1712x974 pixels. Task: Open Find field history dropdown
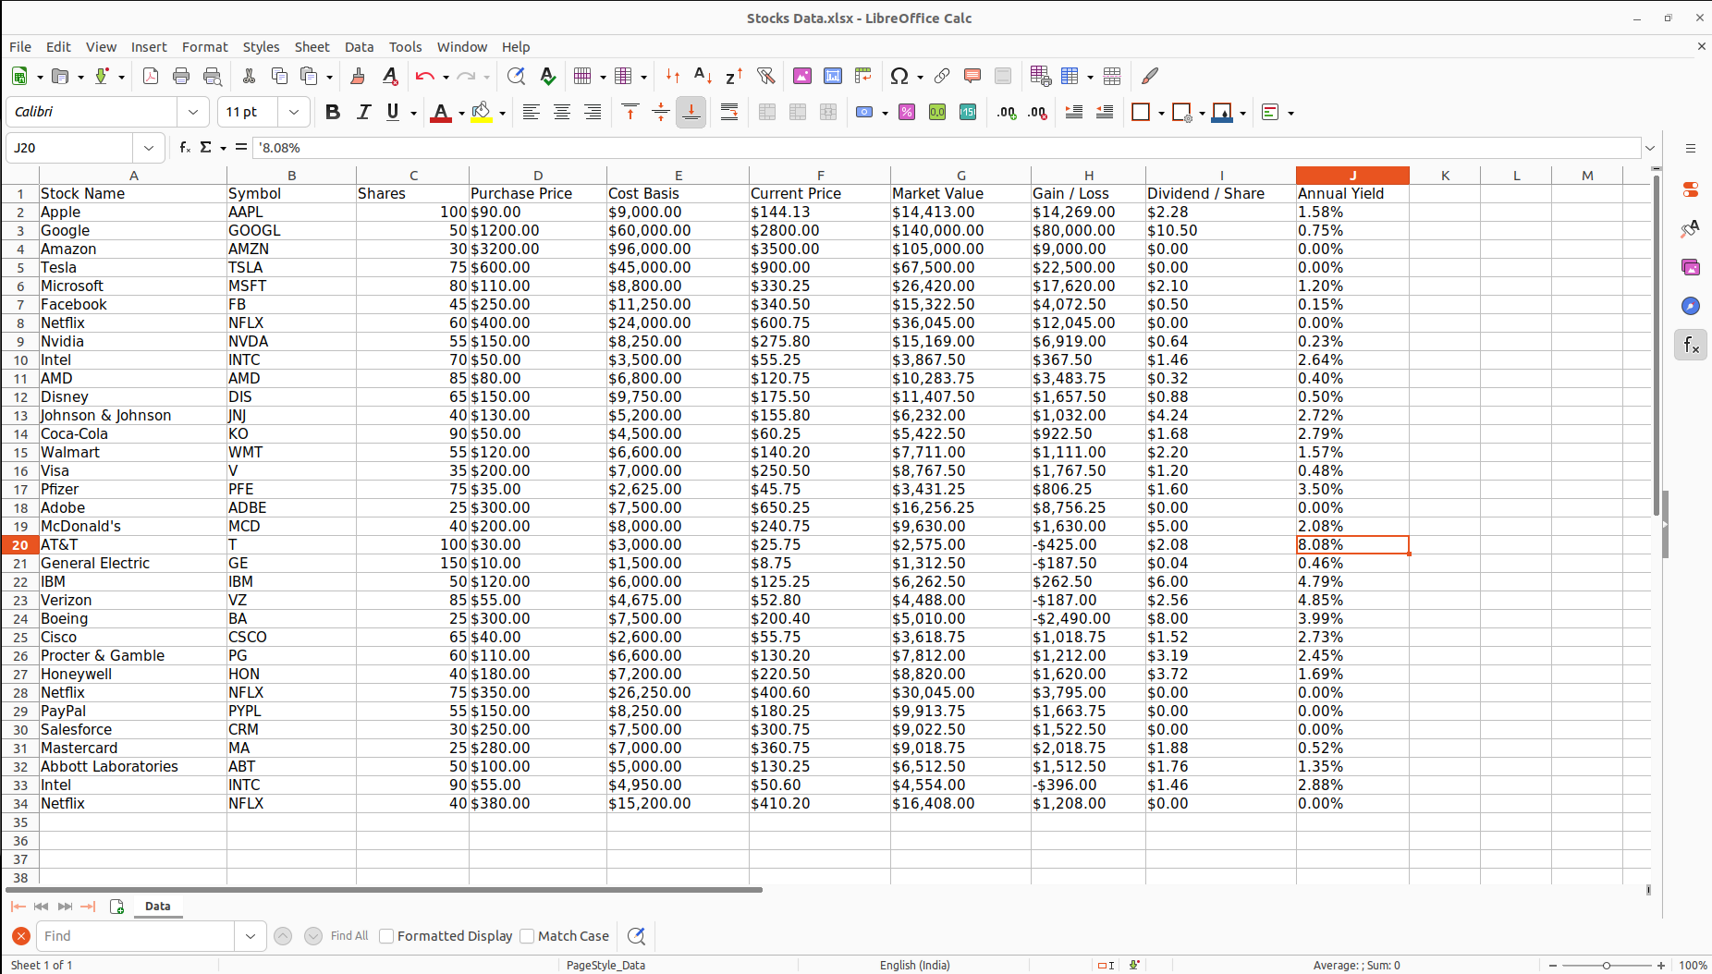click(251, 936)
